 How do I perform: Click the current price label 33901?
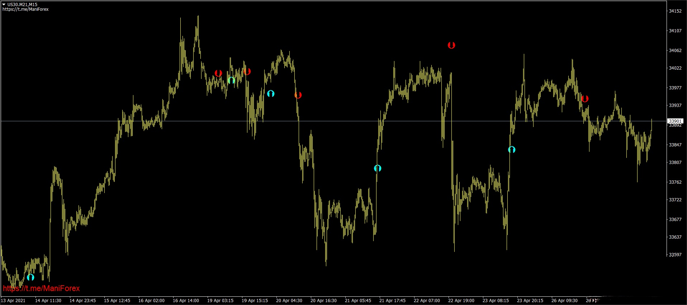675,121
